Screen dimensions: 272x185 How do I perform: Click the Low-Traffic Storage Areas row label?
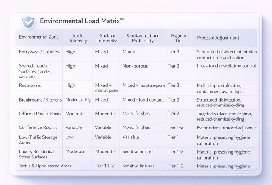pos(38,140)
